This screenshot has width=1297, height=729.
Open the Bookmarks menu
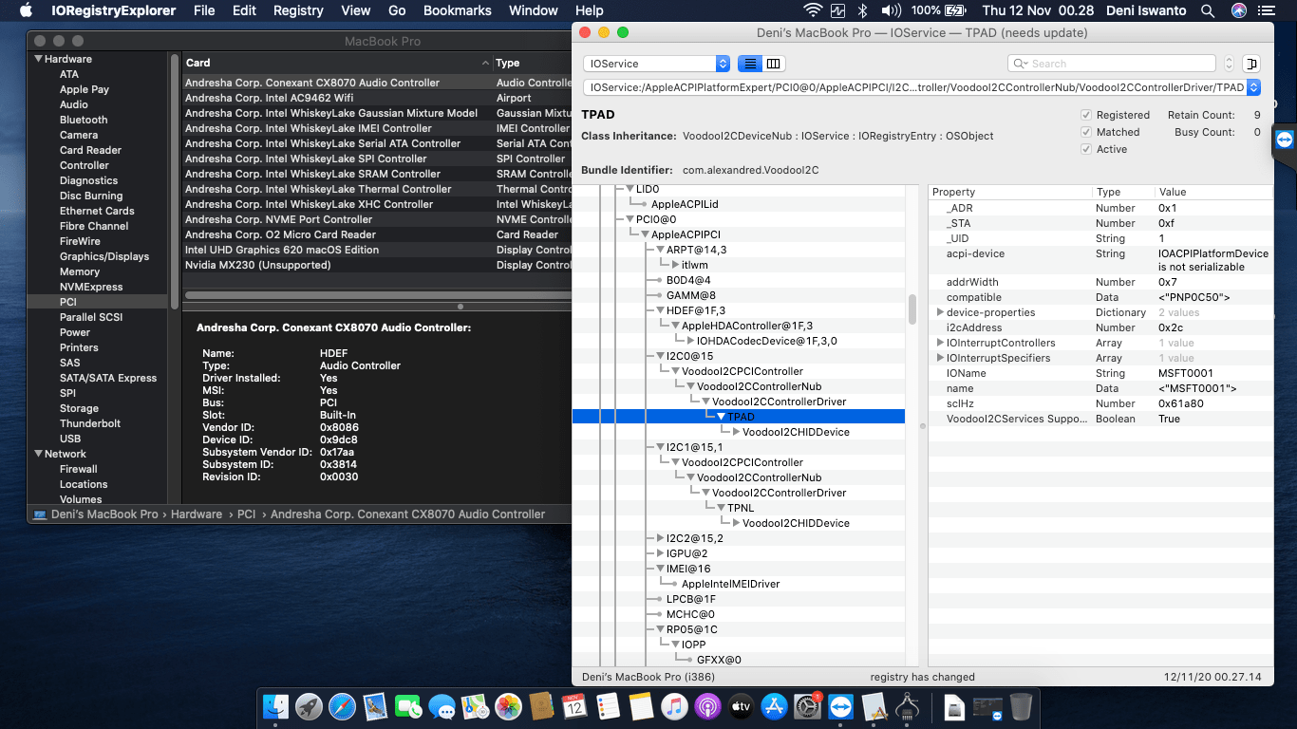[458, 10]
